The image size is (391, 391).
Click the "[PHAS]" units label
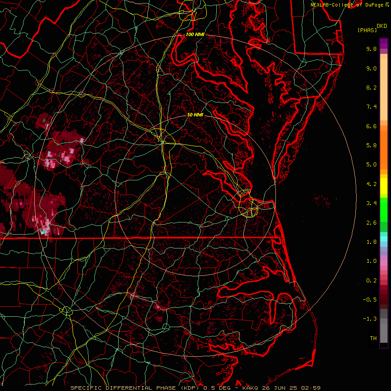coord(367,30)
